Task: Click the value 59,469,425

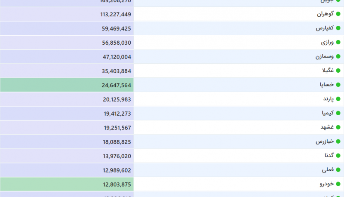Action: [x=116, y=29]
